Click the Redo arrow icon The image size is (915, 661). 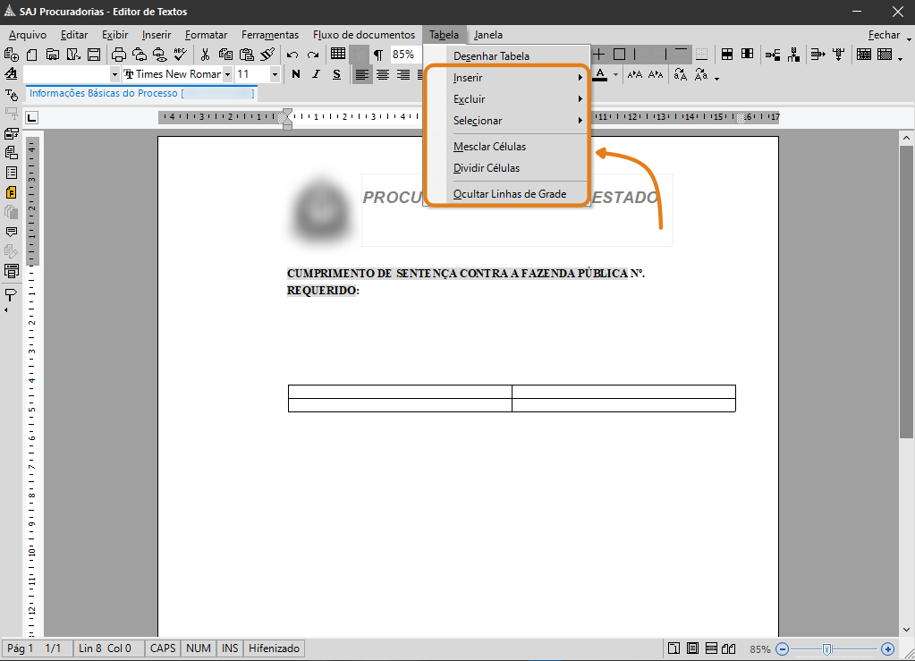313,55
